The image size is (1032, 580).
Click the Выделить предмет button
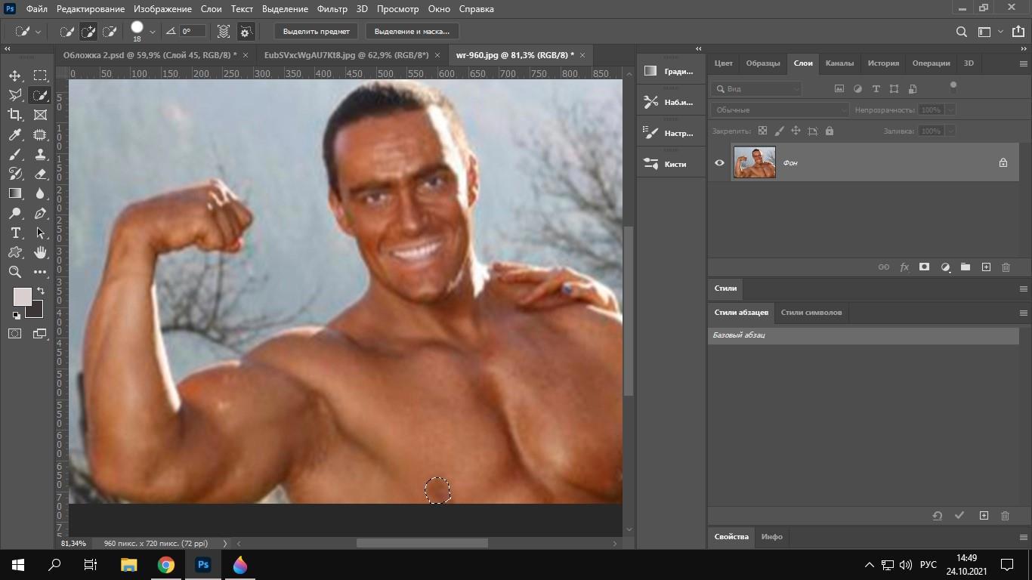[316, 32]
